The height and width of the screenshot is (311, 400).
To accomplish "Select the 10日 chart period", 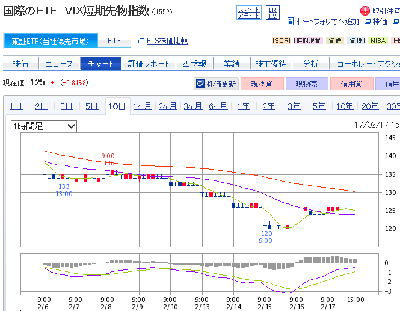I will tap(117, 106).
